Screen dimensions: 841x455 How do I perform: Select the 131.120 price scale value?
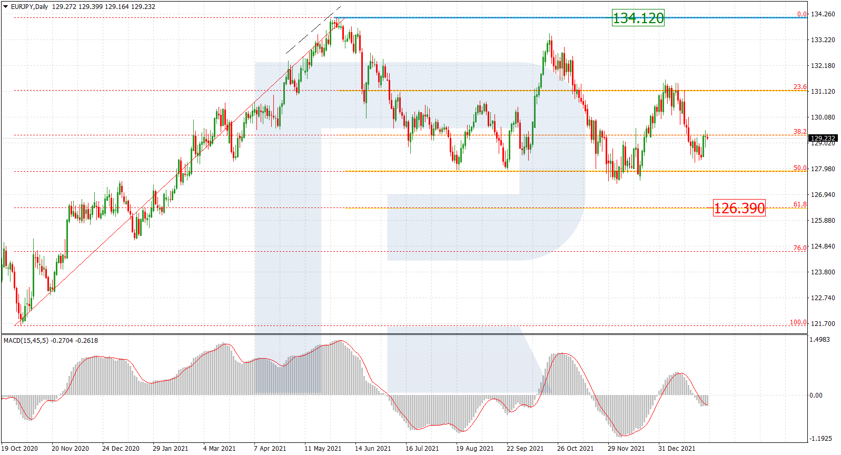[823, 92]
